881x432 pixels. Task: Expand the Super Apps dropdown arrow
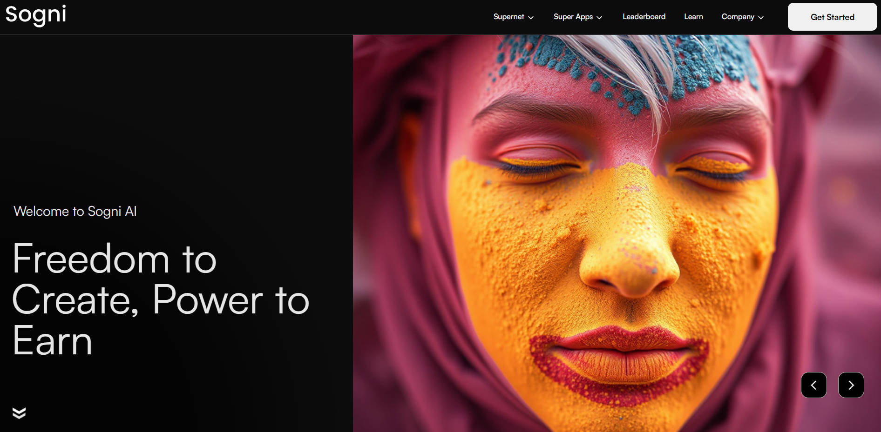pos(599,18)
